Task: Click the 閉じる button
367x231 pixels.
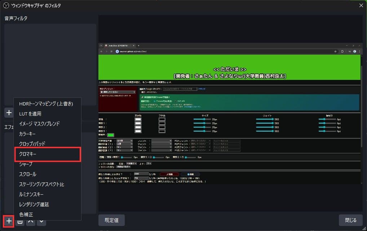Action: (x=350, y=220)
